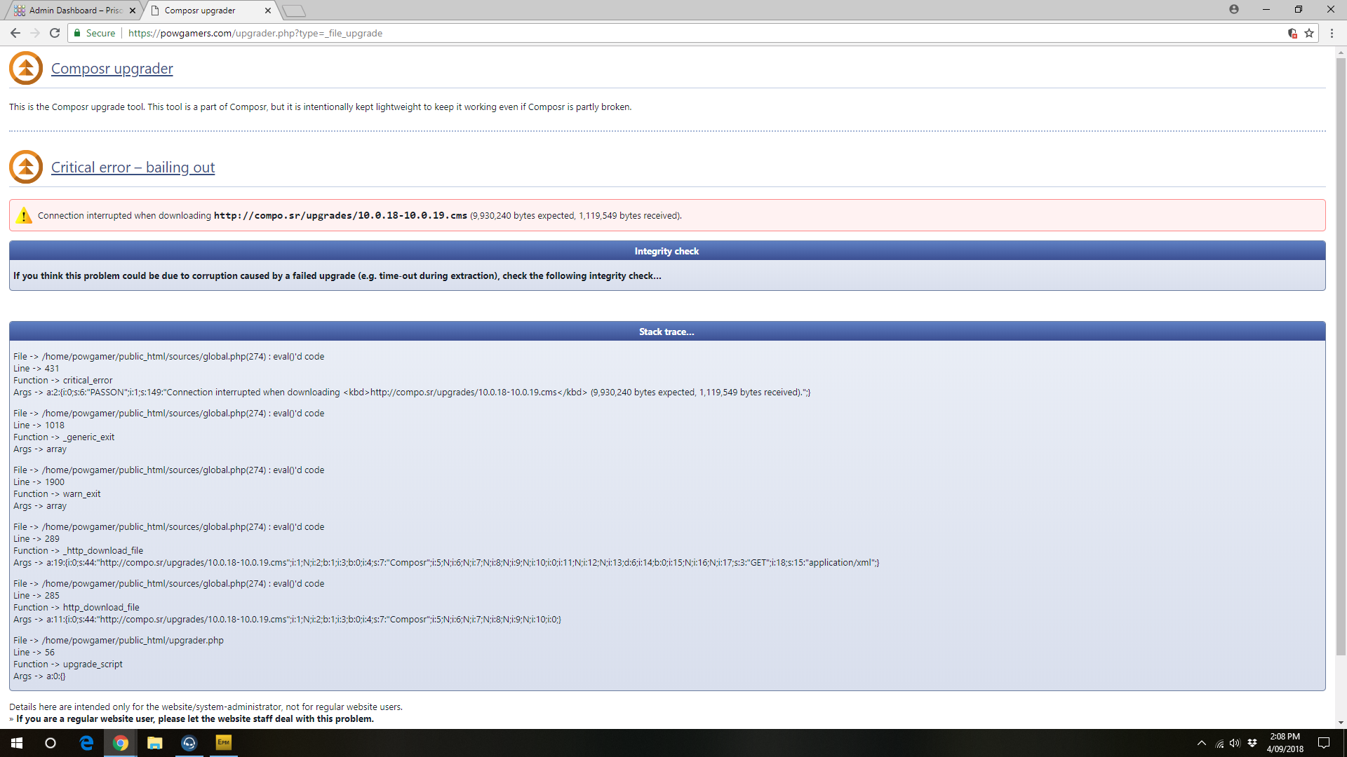Image resolution: width=1347 pixels, height=757 pixels.
Task: Open the Chrome user profile icon
Action: pos(1234,9)
